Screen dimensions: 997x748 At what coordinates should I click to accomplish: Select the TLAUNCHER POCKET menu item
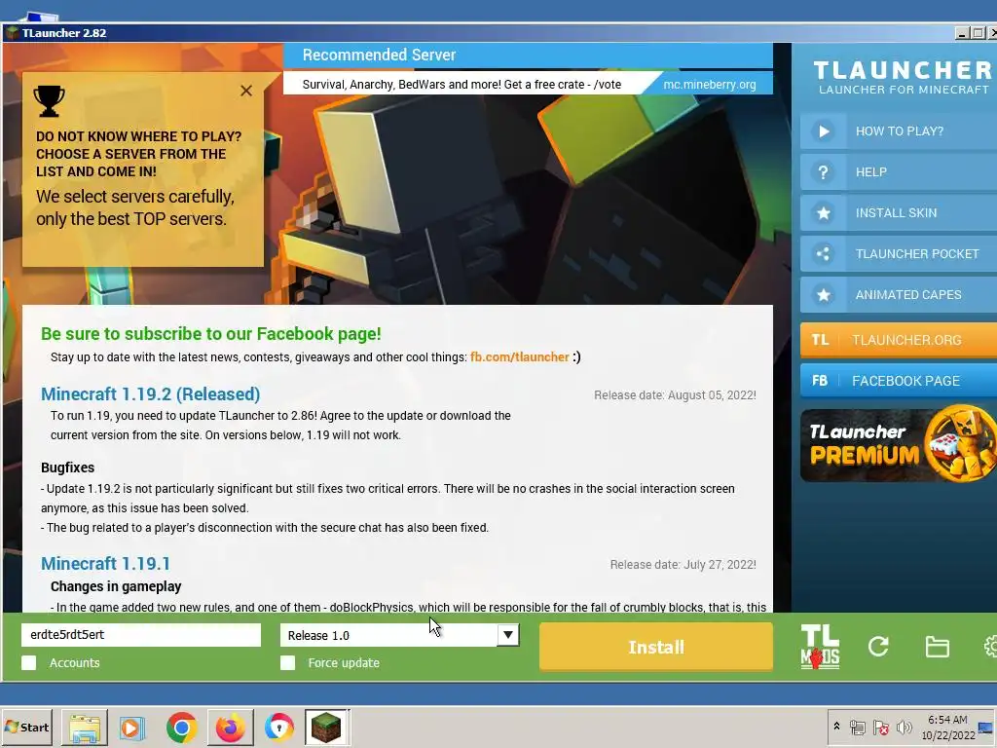pos(899,254)
